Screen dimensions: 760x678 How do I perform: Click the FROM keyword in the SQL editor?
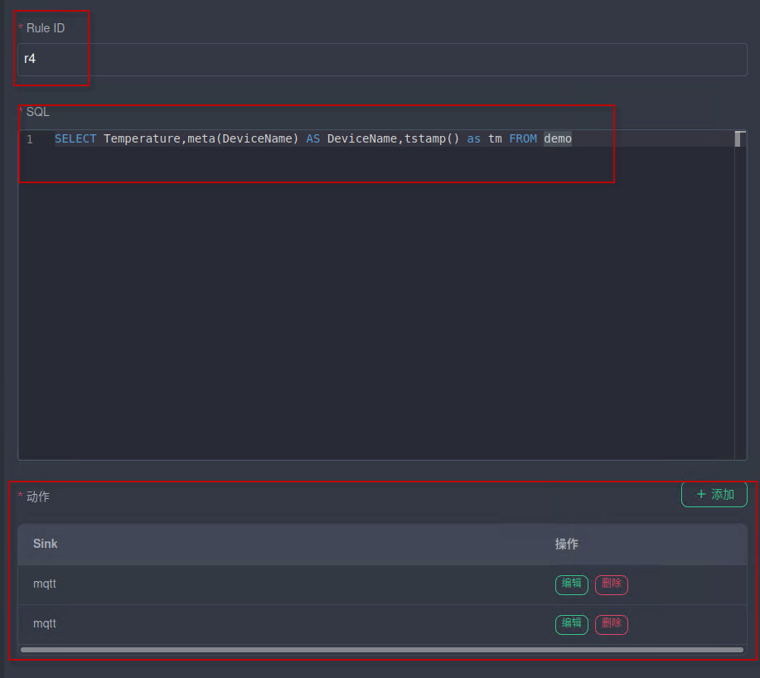522,138
